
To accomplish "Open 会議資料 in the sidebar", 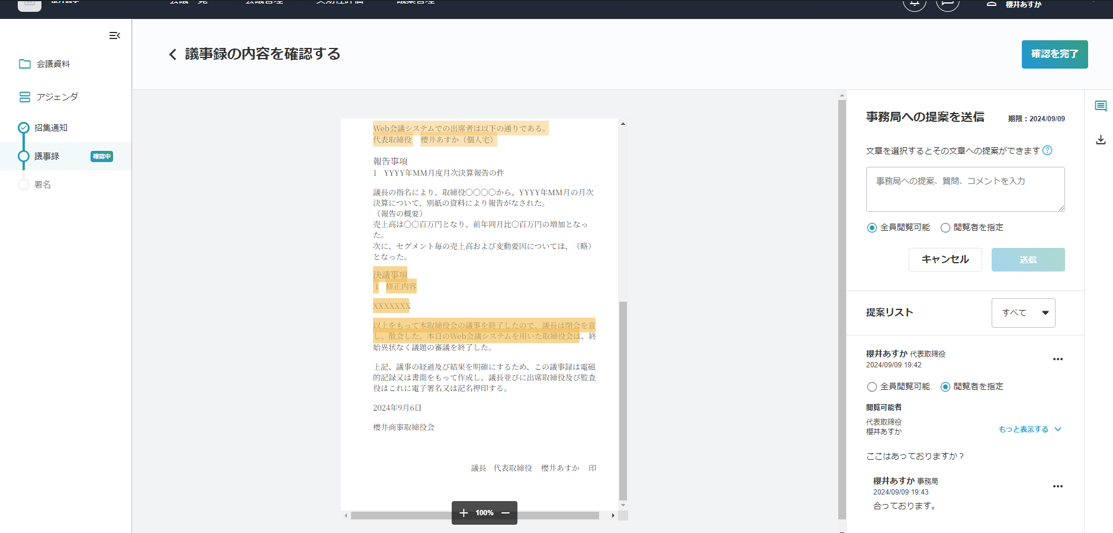I will coord(53,64).
